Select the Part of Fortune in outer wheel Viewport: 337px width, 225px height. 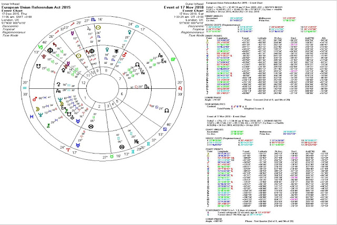click(x=122, y=147)
